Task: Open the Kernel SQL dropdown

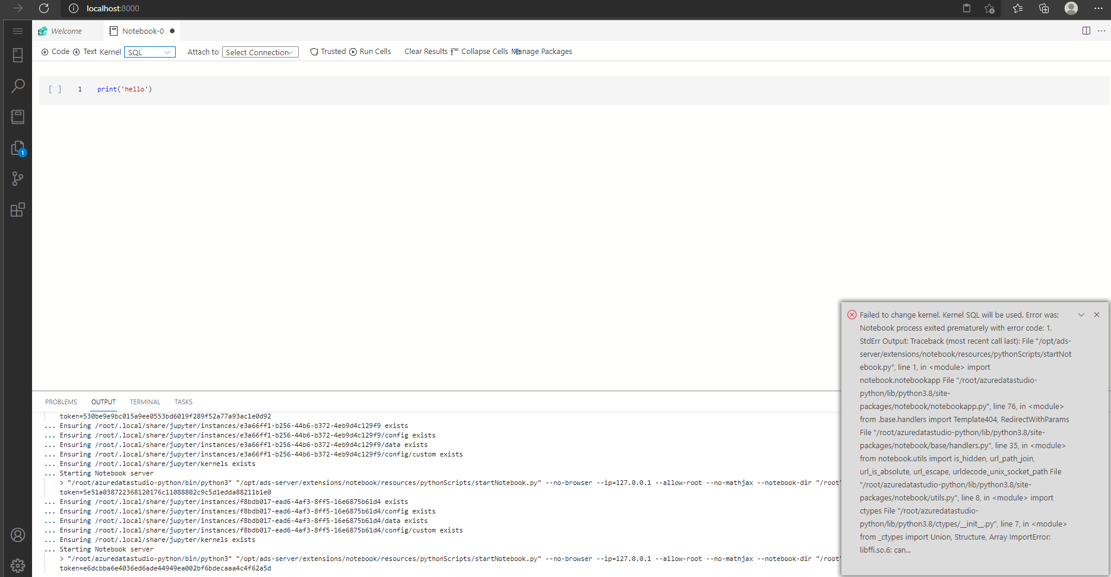Action: [150, 52]
